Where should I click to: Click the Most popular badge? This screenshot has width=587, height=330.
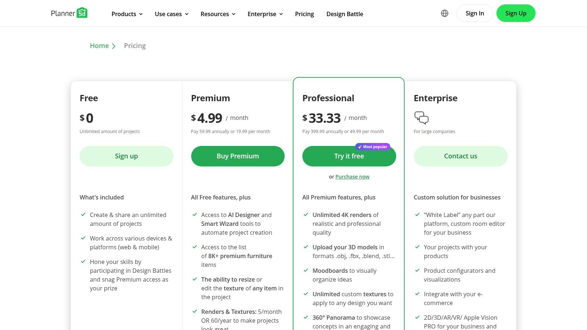(373, 147)
